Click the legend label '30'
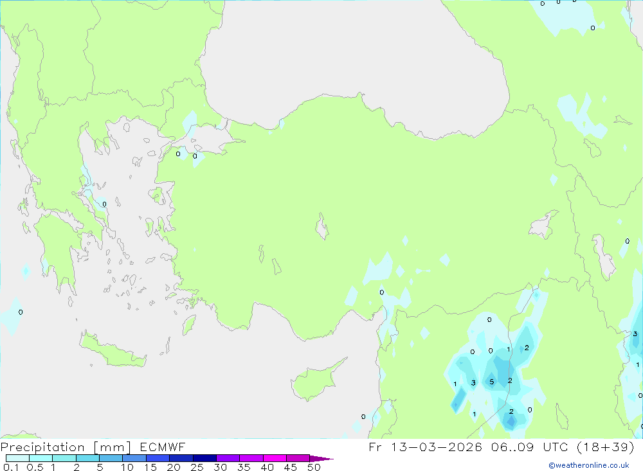 pyautogui.click(x=221, y=467)
